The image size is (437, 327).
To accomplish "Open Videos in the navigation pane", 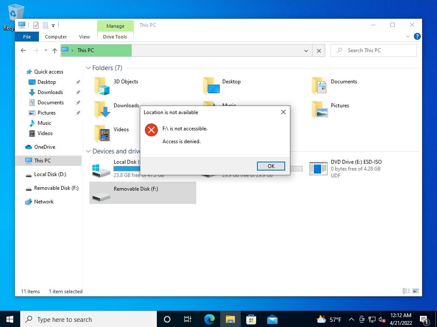I will (45, 133).
